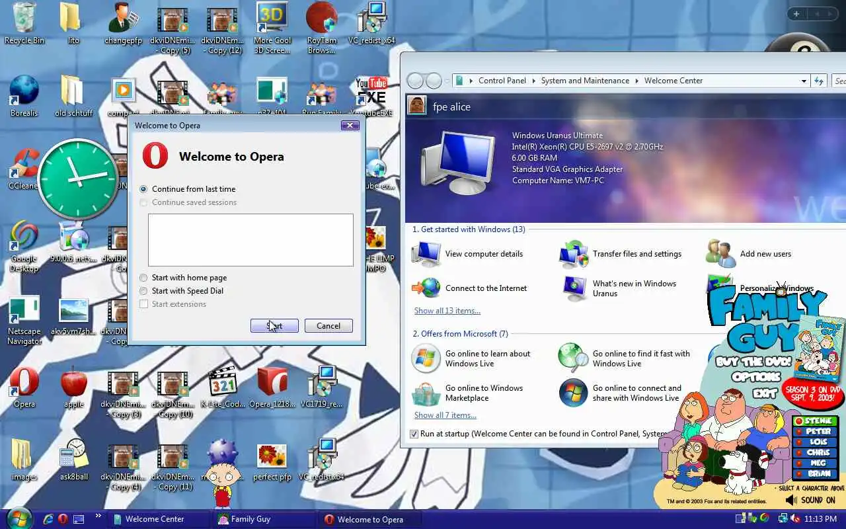The width and height of the screenshot is (846, 529).
Task: Select Continue from last time option
Action: coord(188,189)
